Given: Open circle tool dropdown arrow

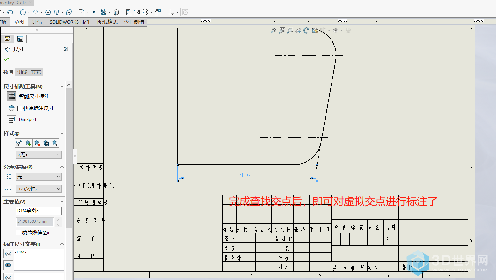Looking at the screenshot, I should coord(29,12).
